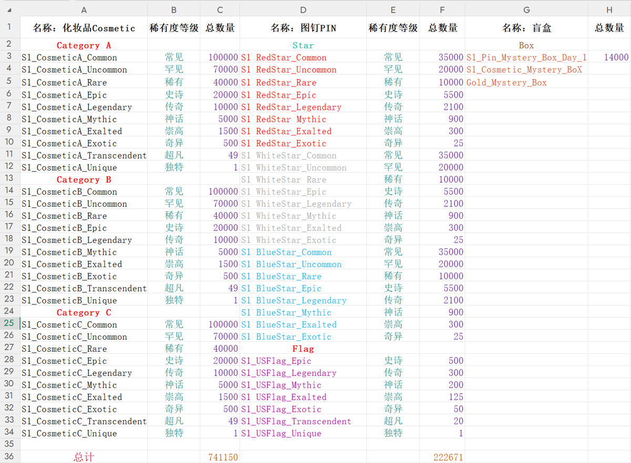This screenshot has height=463, width=631.
Task: Select cell S1_CosmeticC_Rare
Action: click(84, 349)
